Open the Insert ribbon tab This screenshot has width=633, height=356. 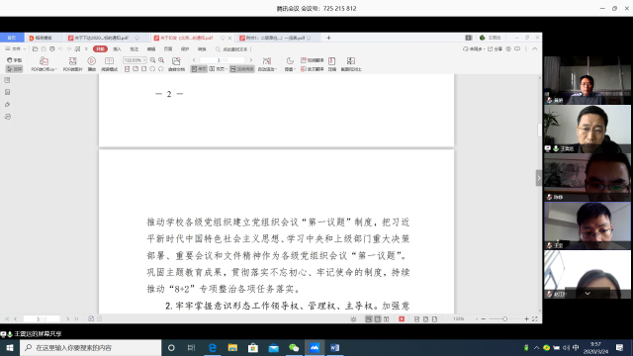tap(117, 49)
